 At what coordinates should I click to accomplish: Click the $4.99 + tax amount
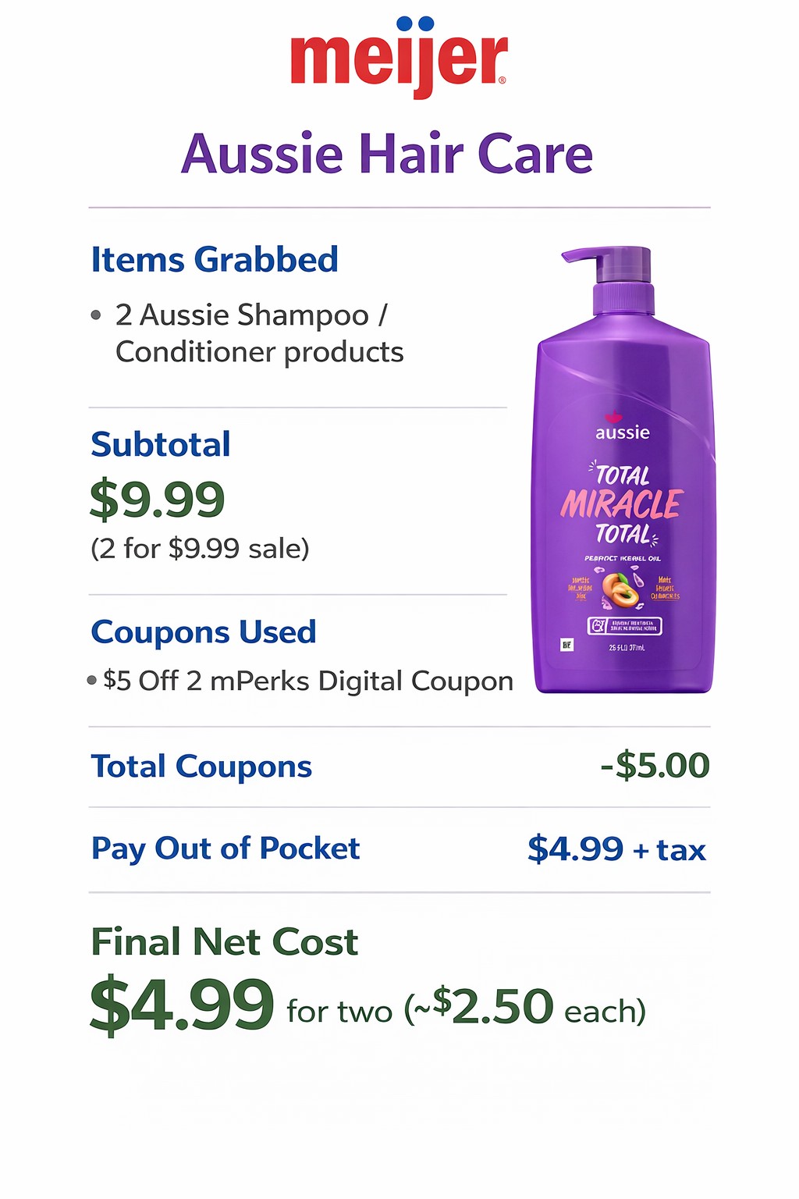(x=616, y=849)
